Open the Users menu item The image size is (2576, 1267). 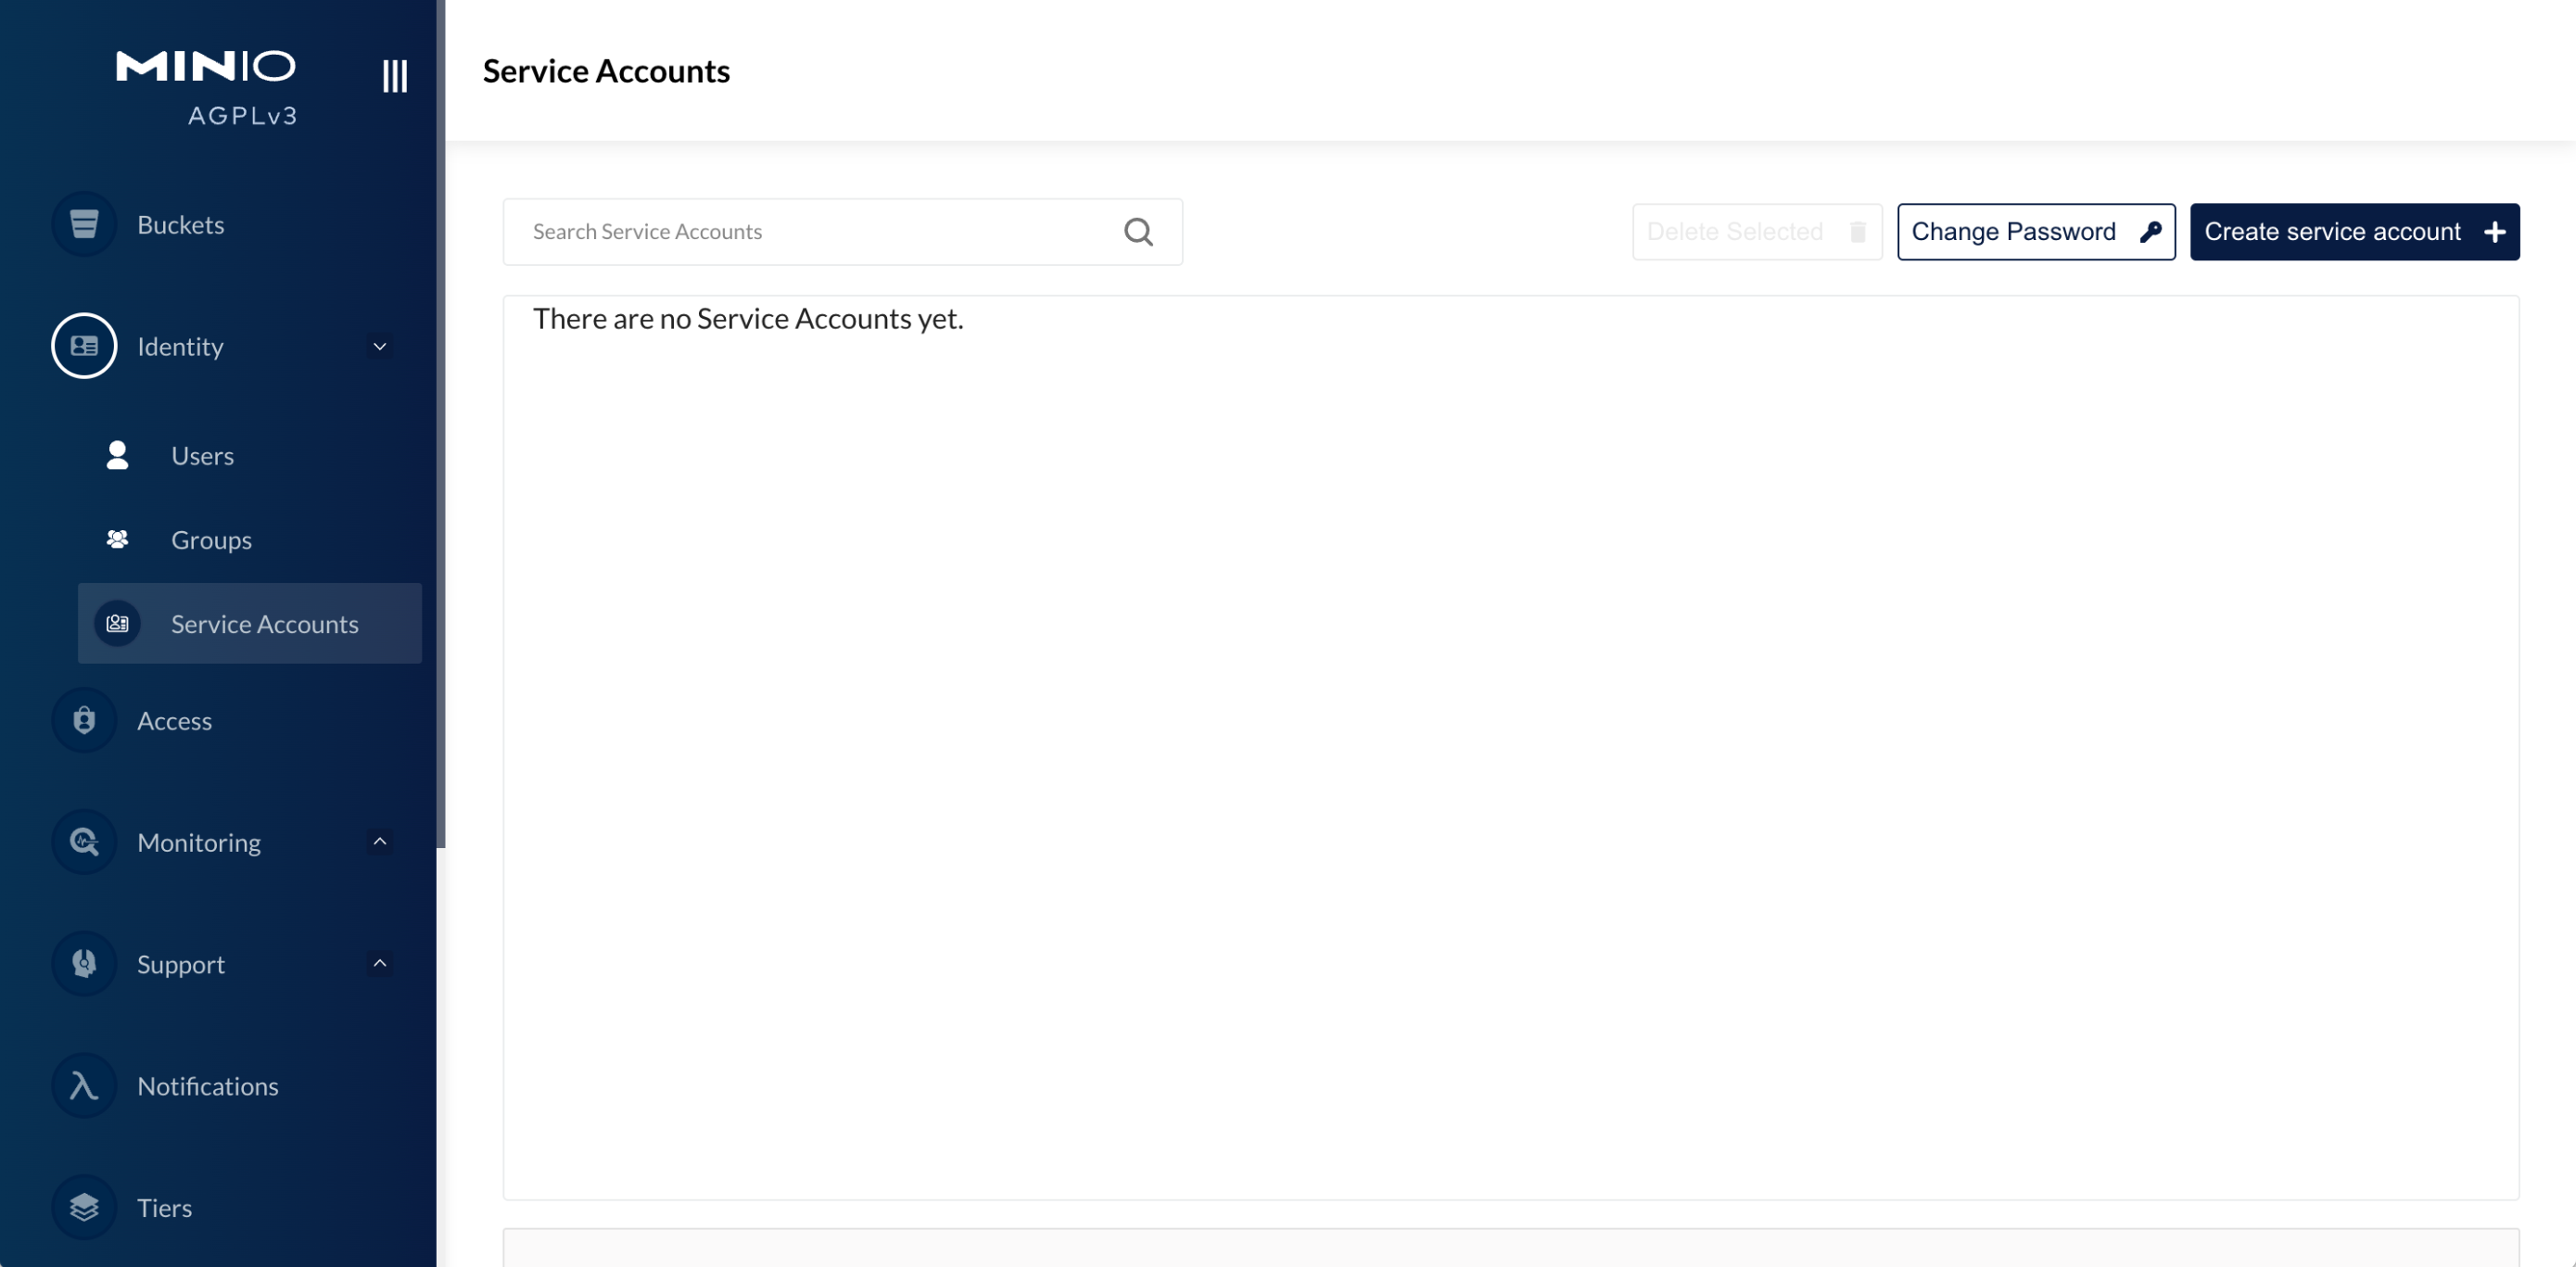pos(202,456)
